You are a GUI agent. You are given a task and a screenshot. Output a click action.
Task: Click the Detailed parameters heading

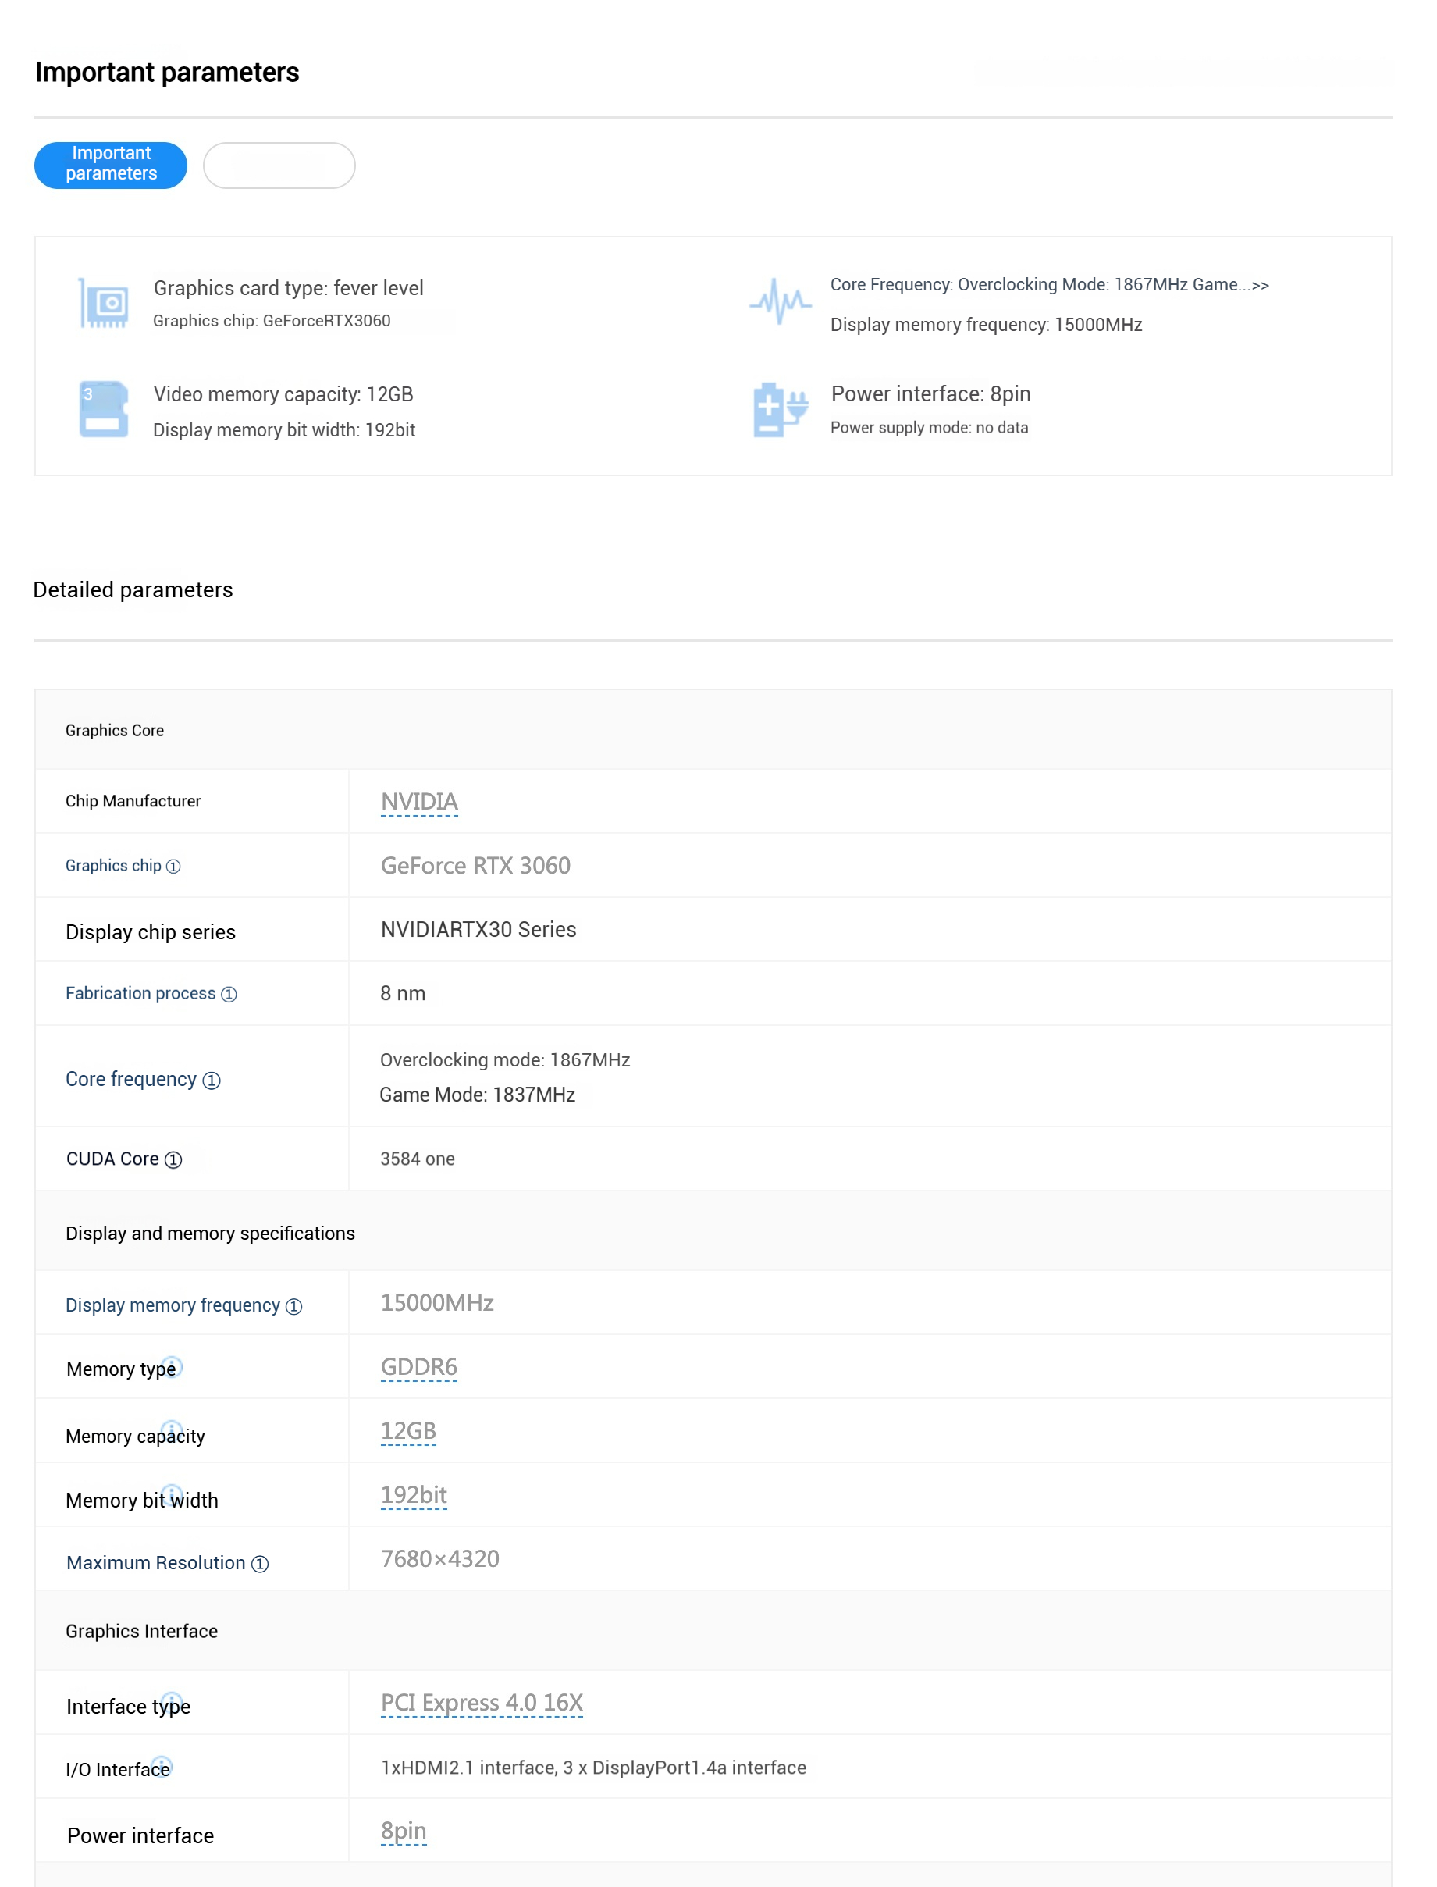(x=133, y=590)
